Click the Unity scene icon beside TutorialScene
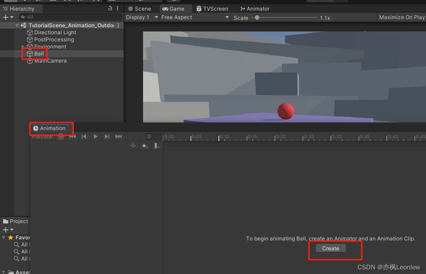 (x=24, y=25)
